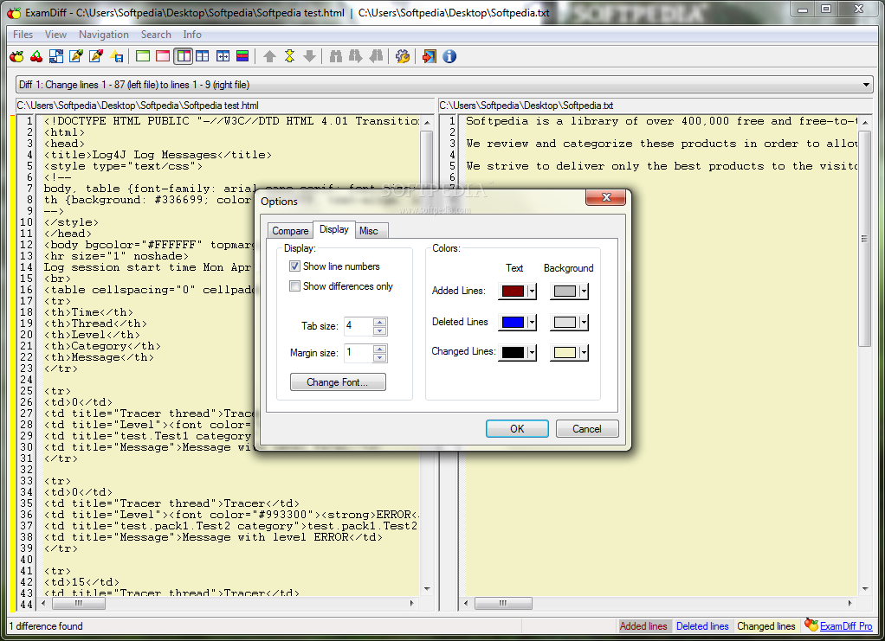The image size is (885, 641).
Task: Click the Tab size input field
Action: pyautogui.click(x=359, y=326)
